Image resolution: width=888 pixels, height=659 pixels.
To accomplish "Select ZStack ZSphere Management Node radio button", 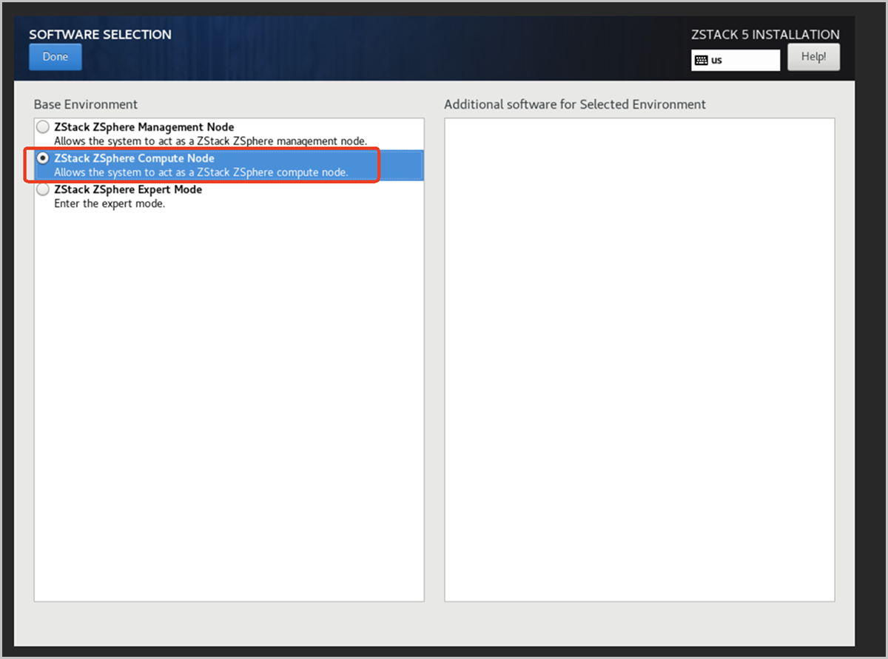I will coord(44,127).
